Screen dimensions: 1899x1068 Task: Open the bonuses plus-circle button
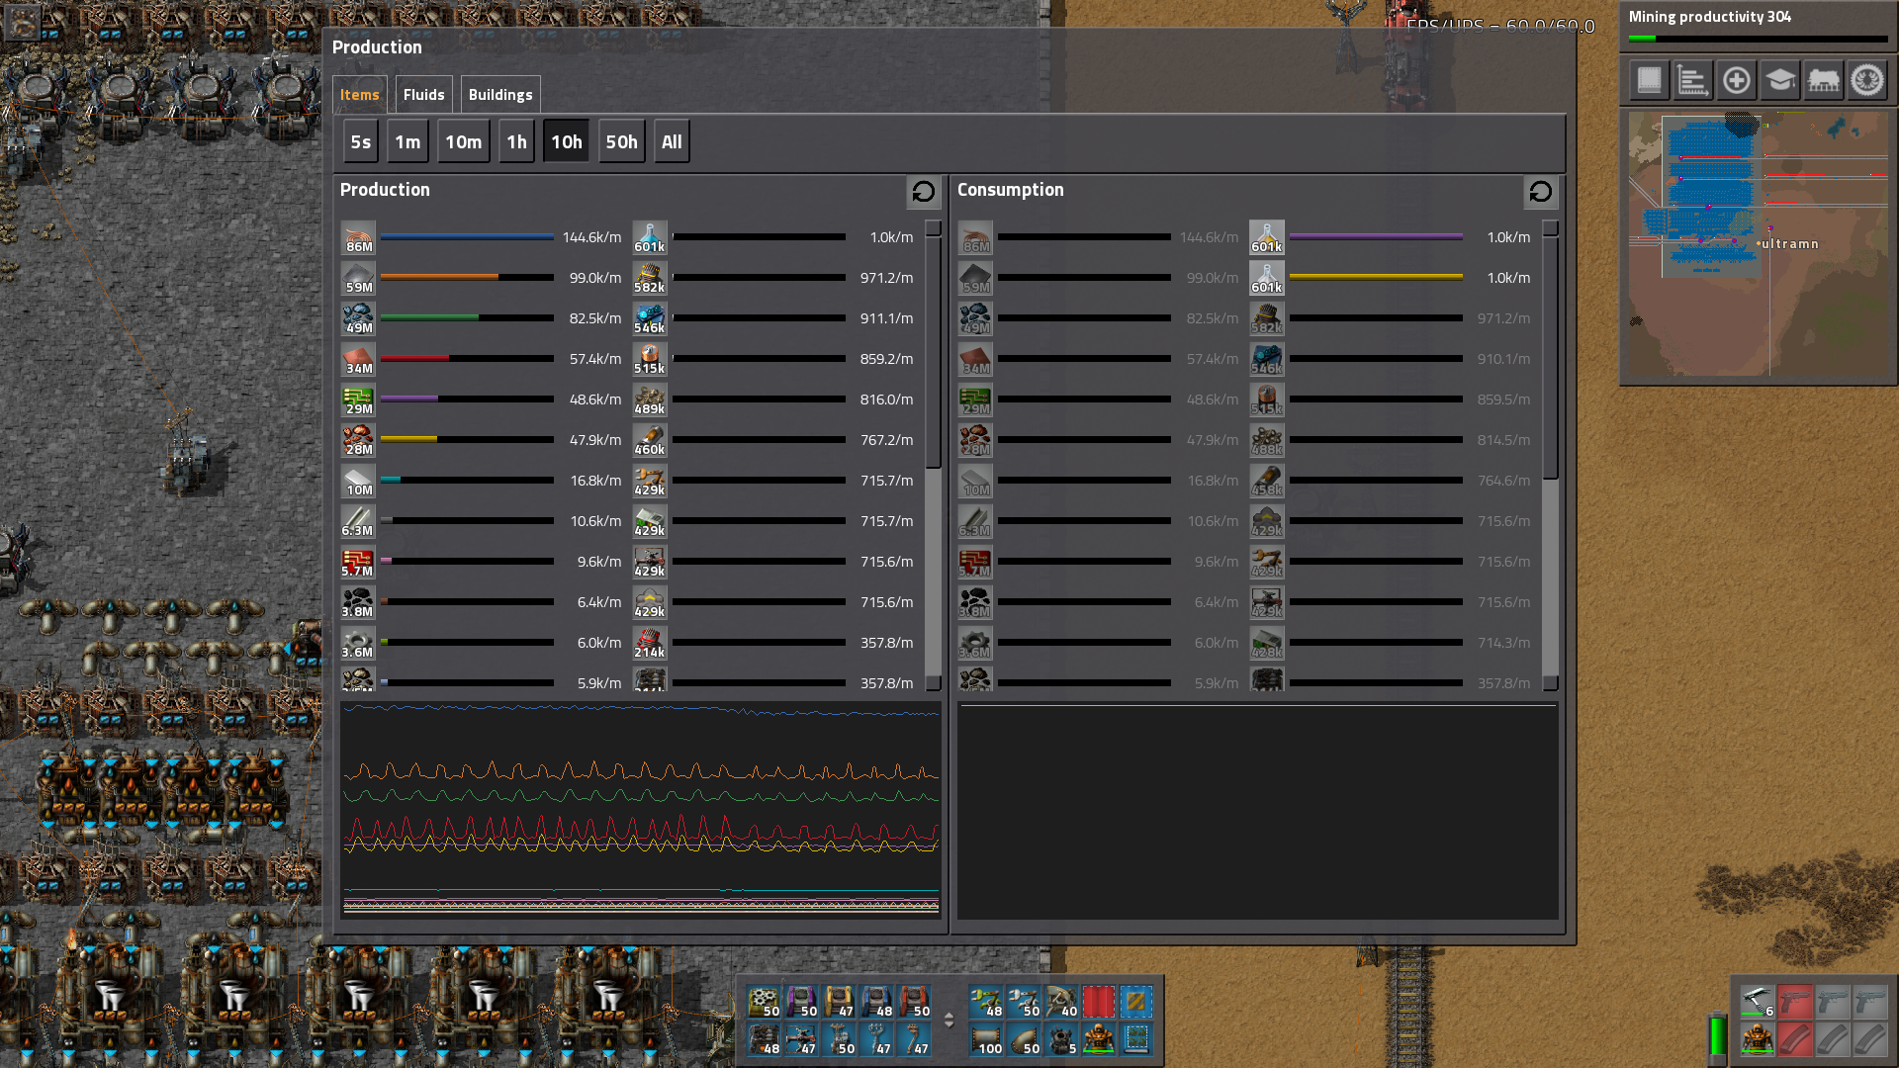(x=1736, y=80)
